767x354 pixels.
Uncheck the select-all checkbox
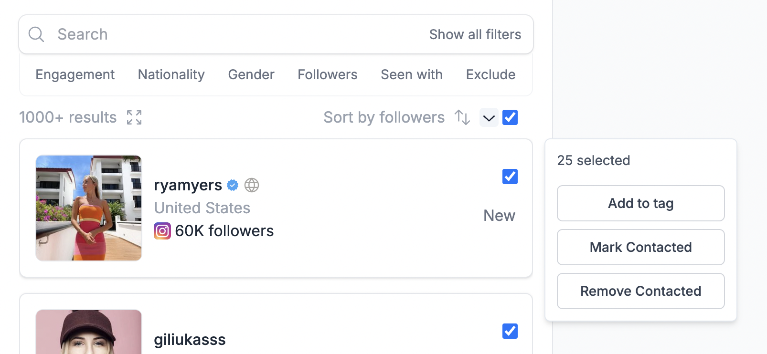(510, 117)
